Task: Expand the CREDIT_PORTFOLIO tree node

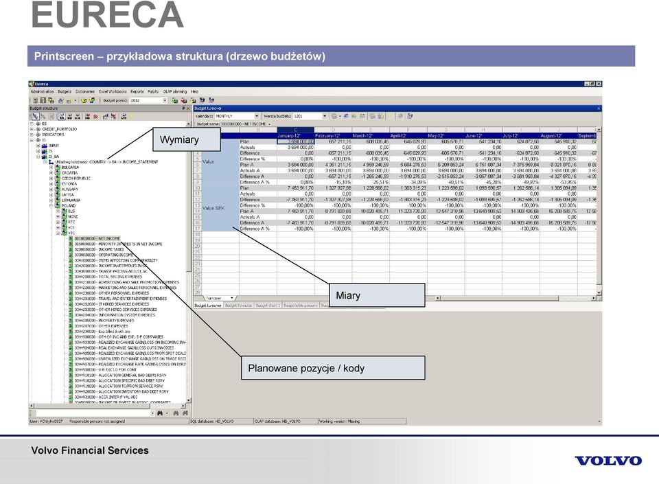Action: pyautogui.click(x=32, y=129)
